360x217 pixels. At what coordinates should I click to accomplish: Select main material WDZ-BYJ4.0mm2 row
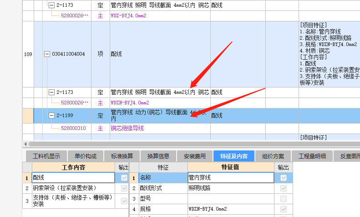(128, 15)
